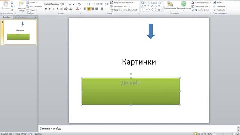Click the Cut scissors icon
Screen dimensions: 240x135
pyautogui.click(x=12, y=3)
